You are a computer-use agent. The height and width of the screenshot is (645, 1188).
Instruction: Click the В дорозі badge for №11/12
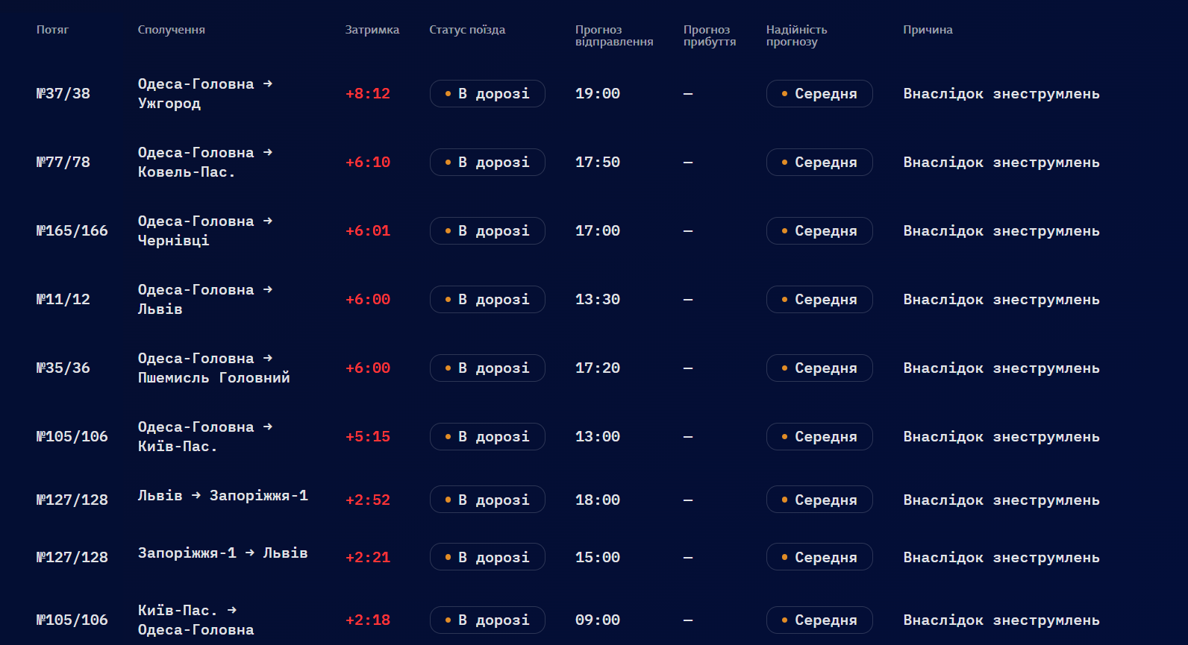(x=487, y=300)
